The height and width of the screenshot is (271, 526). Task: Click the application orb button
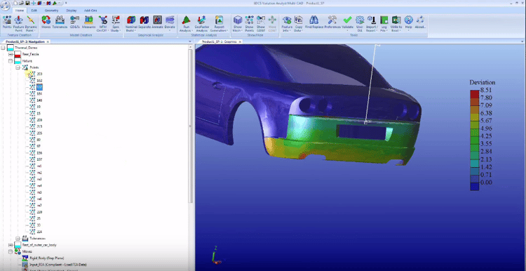(6, 5)
